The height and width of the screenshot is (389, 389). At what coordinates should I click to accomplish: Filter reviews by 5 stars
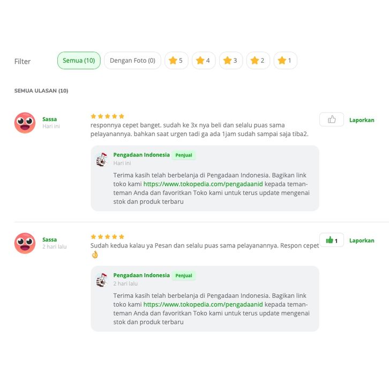coord(176,61)
